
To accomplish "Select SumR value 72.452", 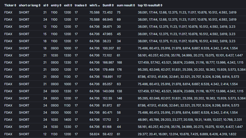I will click(107, 12).
